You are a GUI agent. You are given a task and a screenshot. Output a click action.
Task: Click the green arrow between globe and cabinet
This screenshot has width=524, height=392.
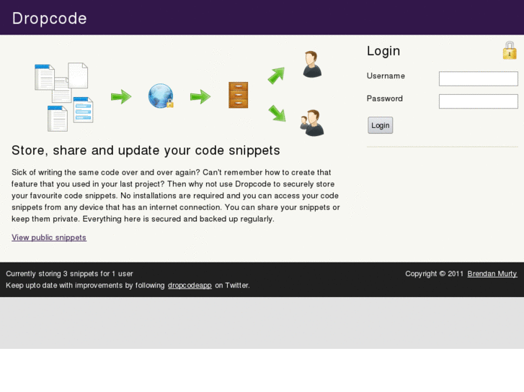coord(200,97)
